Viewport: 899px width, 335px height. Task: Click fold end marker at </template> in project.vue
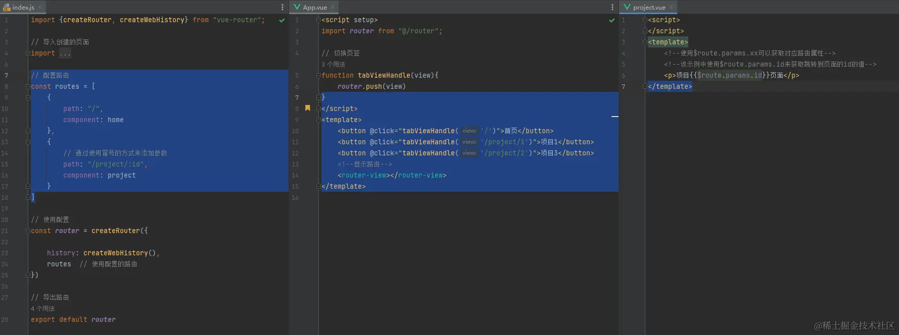(645, 86)
